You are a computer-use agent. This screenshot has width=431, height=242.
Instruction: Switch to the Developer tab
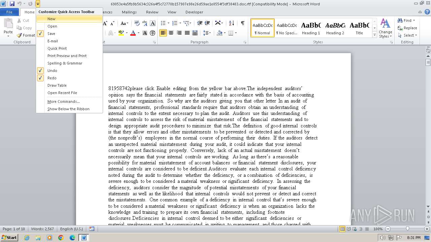pos(194,12)
